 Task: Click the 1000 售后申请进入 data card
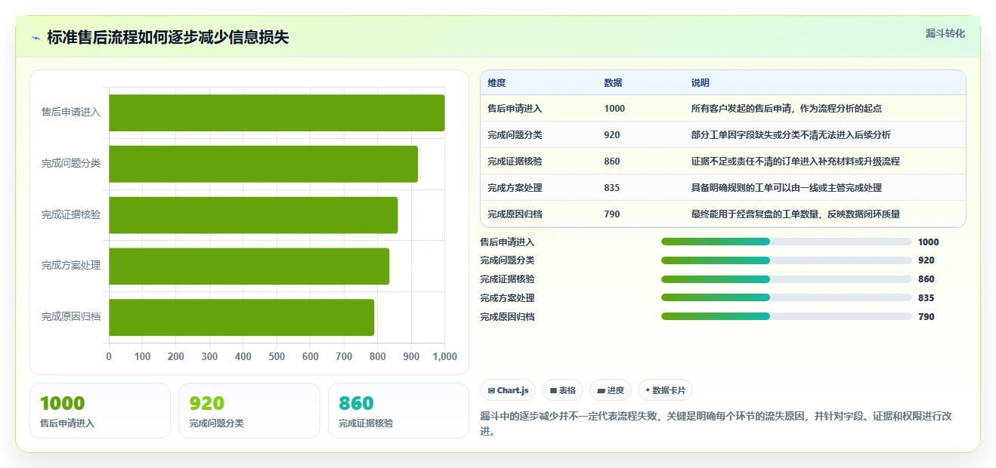pos(100,411)
